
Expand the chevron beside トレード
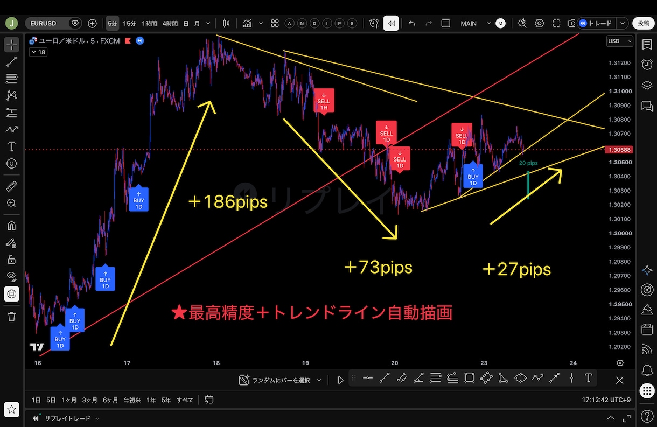point(623,23)
